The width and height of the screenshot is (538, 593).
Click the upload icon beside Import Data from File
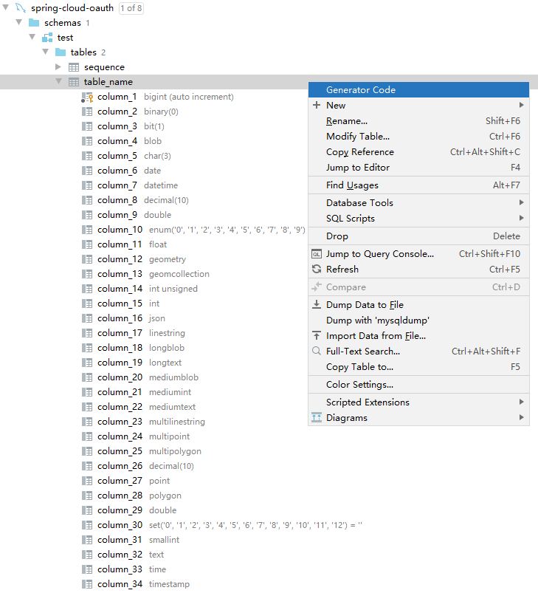[x=317, y=335]
